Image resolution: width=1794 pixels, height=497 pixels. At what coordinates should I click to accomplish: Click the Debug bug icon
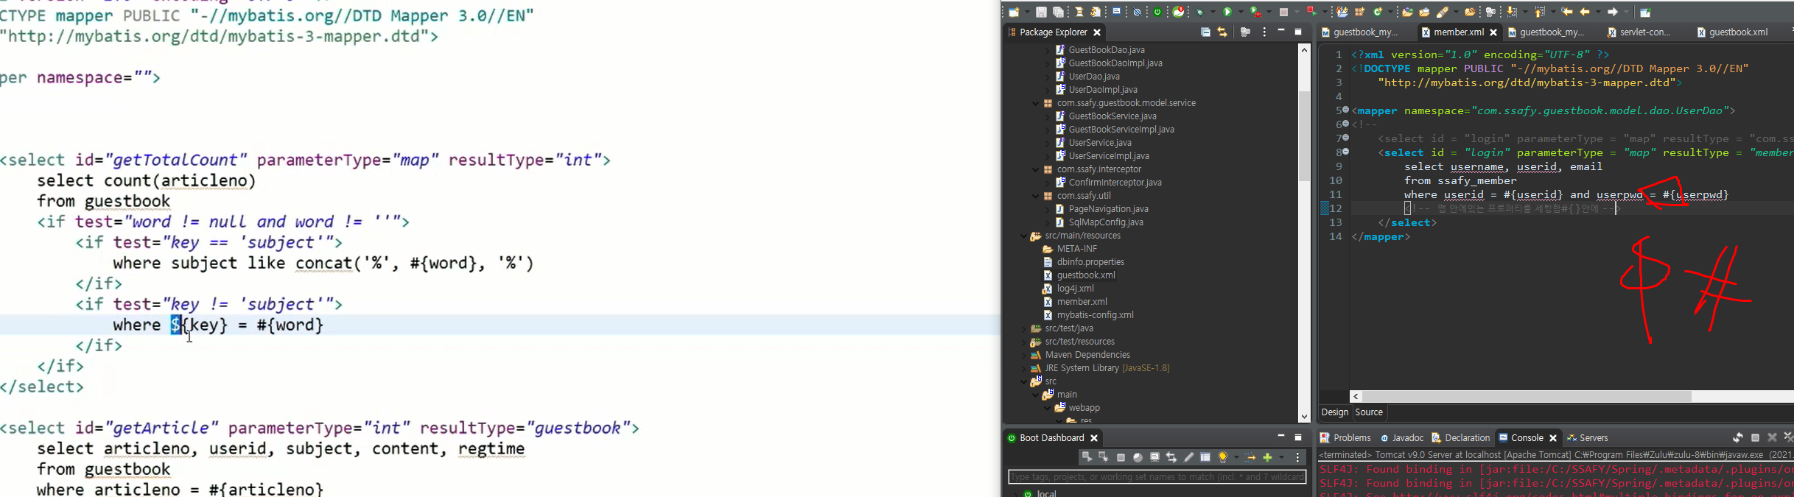tap(1200, 12)
